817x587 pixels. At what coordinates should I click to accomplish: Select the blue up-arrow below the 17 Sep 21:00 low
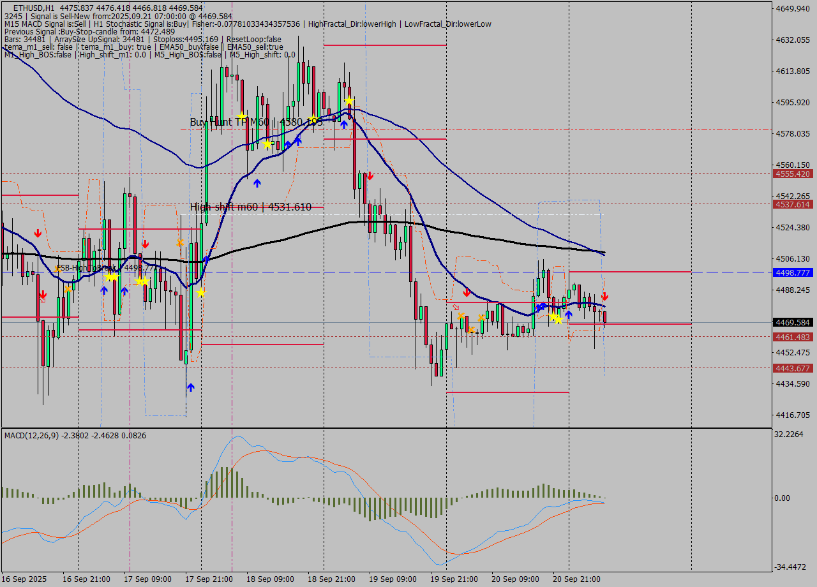190,387
